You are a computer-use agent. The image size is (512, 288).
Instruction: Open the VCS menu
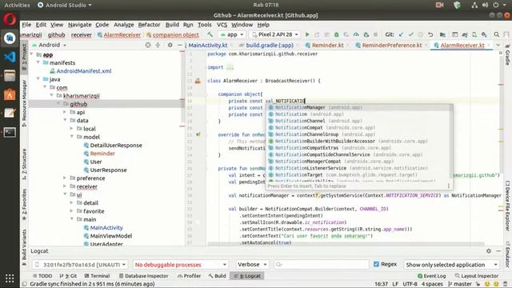coord(222,25)
